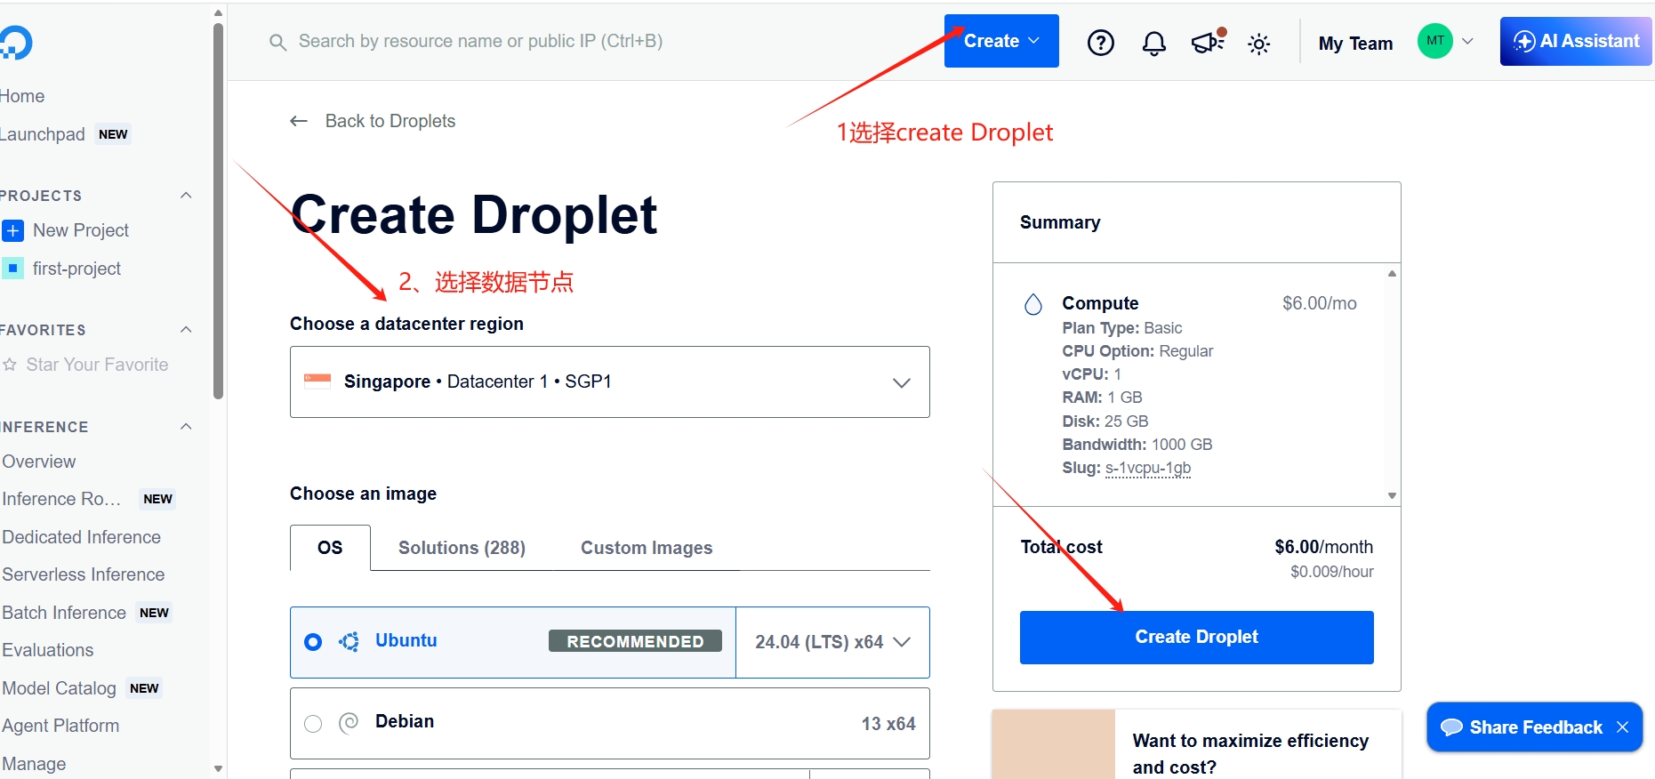Click the Manage sidebar item
The height and width of the screenshot is (779, 1655).
click(34, 764)
